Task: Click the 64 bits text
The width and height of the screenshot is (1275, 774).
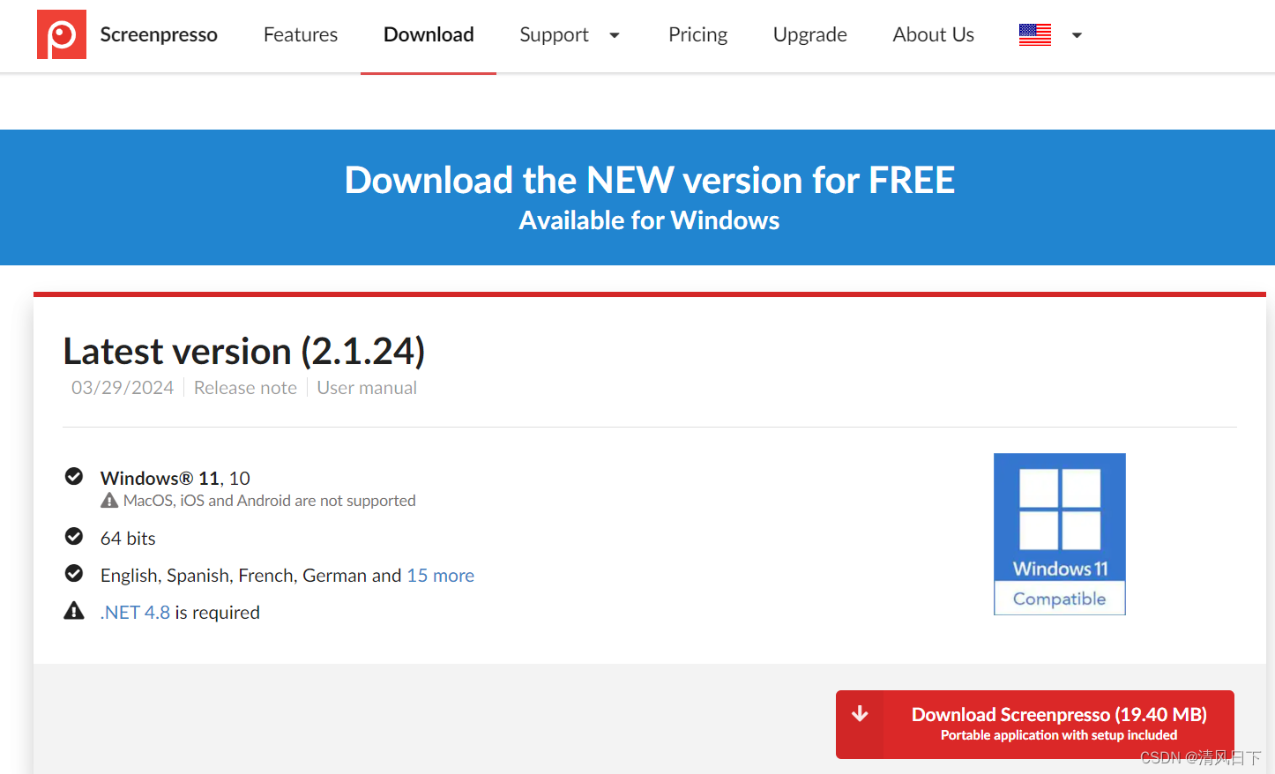Action: 128,539
